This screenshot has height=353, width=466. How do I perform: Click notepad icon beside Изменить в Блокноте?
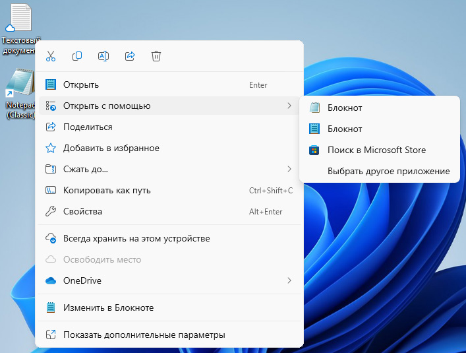51,307
